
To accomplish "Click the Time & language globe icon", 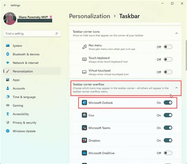I will 8,97.
